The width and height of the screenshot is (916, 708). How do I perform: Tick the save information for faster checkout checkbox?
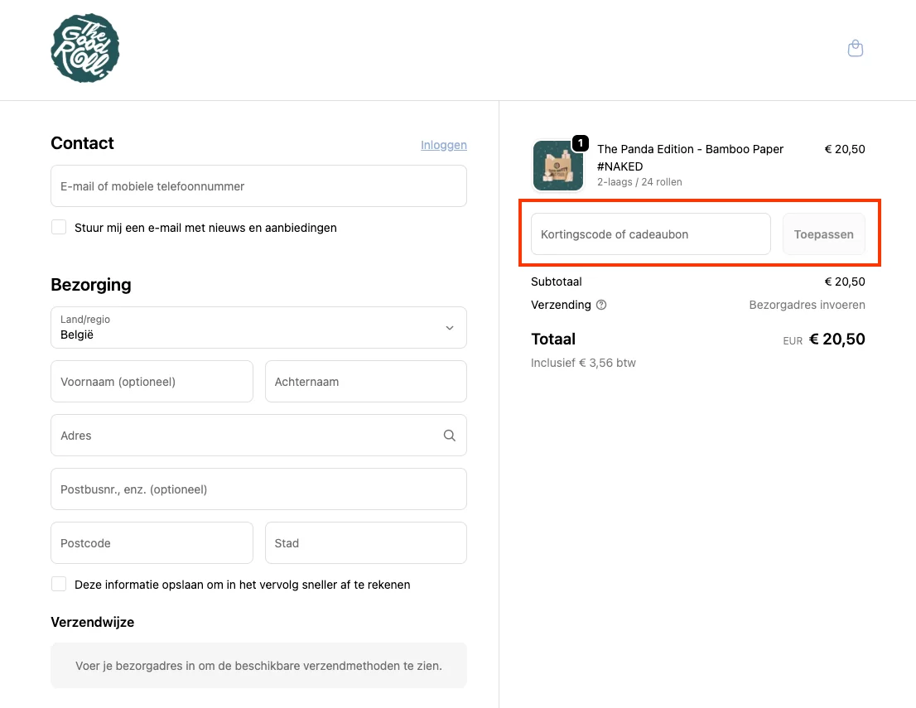[59, 584]
